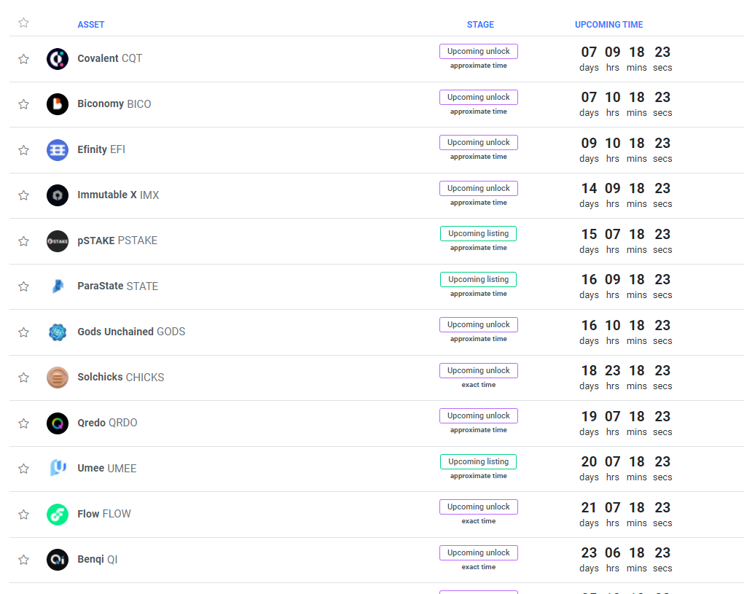The width and height of the screenshot is (744, 594).
Task: Click Immutable X's Upcoming unlock badge
Action: (x=478, y=188)
